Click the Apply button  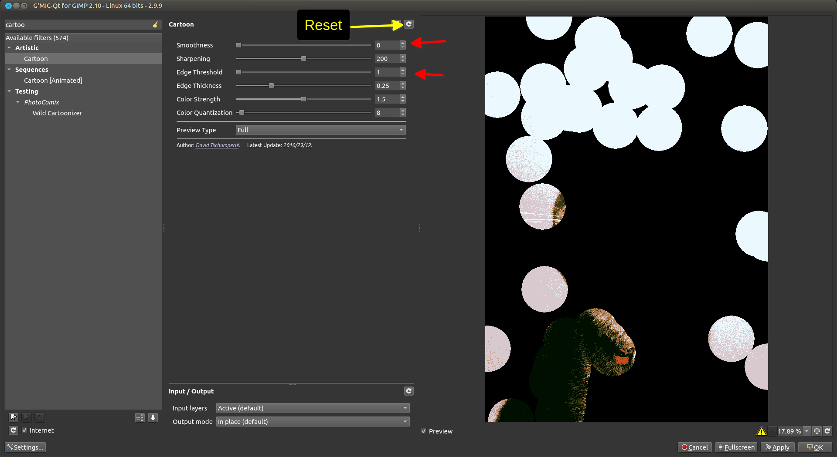coord(778,447)
